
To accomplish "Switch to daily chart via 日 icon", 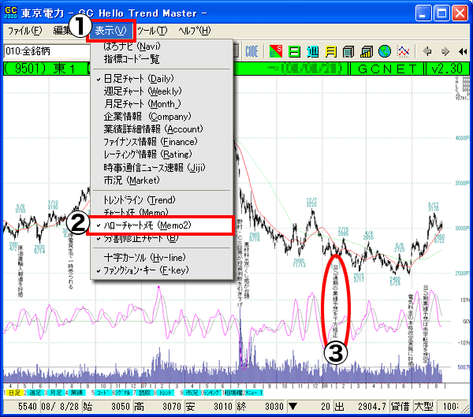I will (294, 51).
